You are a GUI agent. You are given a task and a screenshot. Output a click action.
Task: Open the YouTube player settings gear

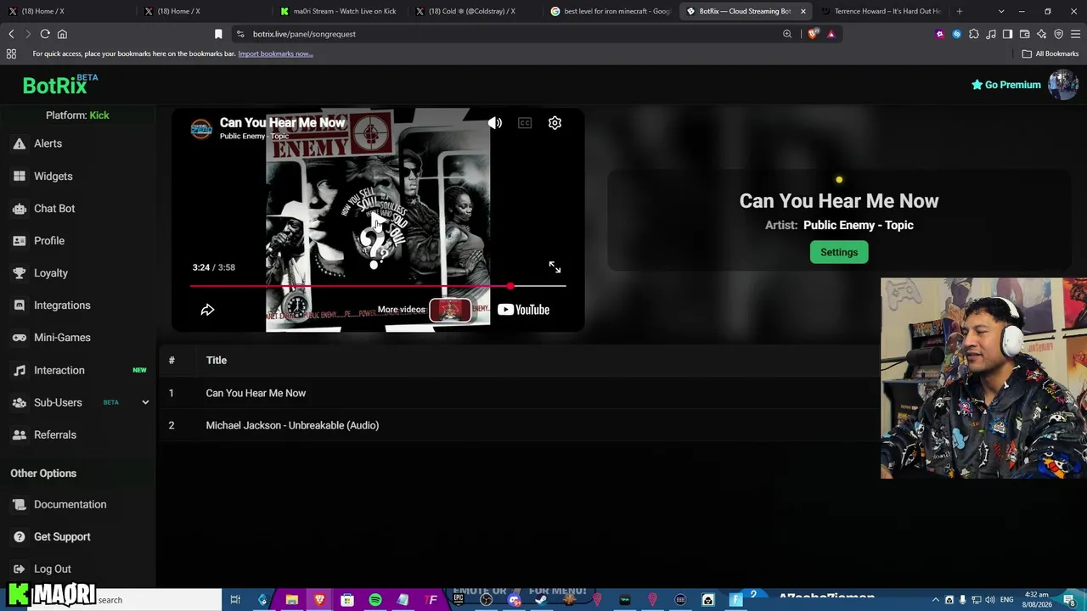555,123
